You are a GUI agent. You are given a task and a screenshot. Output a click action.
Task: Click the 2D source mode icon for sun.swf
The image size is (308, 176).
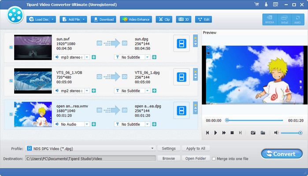[100, 43]
